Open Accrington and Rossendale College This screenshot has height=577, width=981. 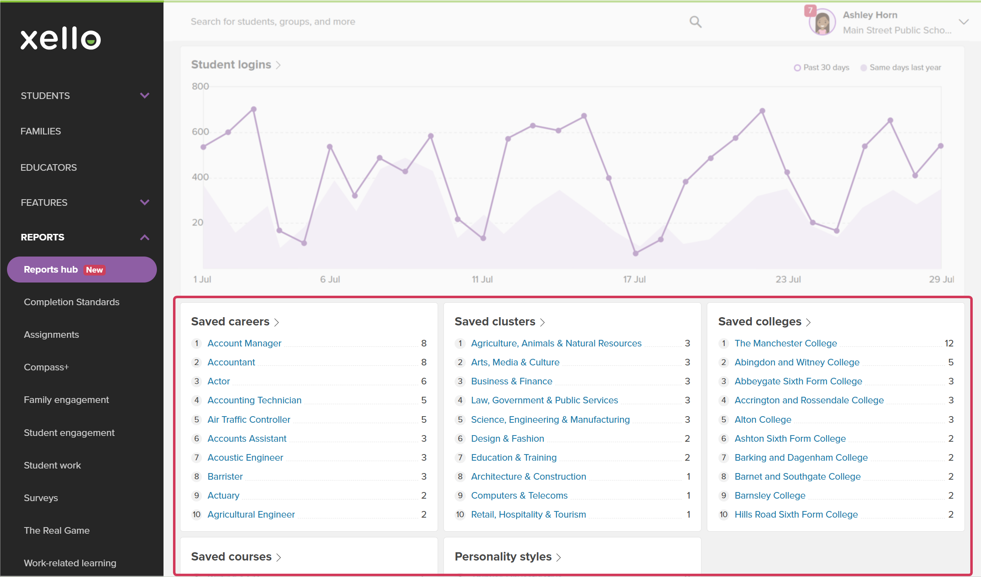[809, 400]
